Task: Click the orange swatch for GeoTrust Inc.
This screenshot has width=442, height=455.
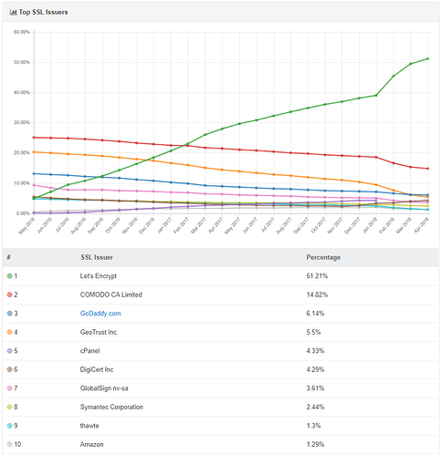Action: point(10,332)
